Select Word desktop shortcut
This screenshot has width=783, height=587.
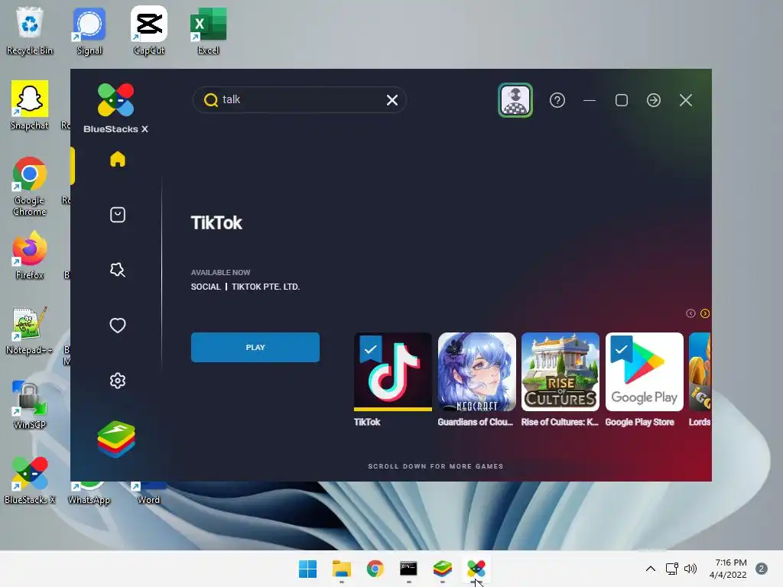click(149, 494)
